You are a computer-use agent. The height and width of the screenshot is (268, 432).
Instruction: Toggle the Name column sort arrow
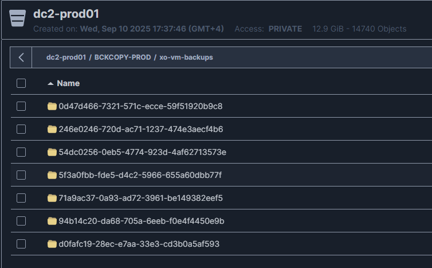coord(50,84)
